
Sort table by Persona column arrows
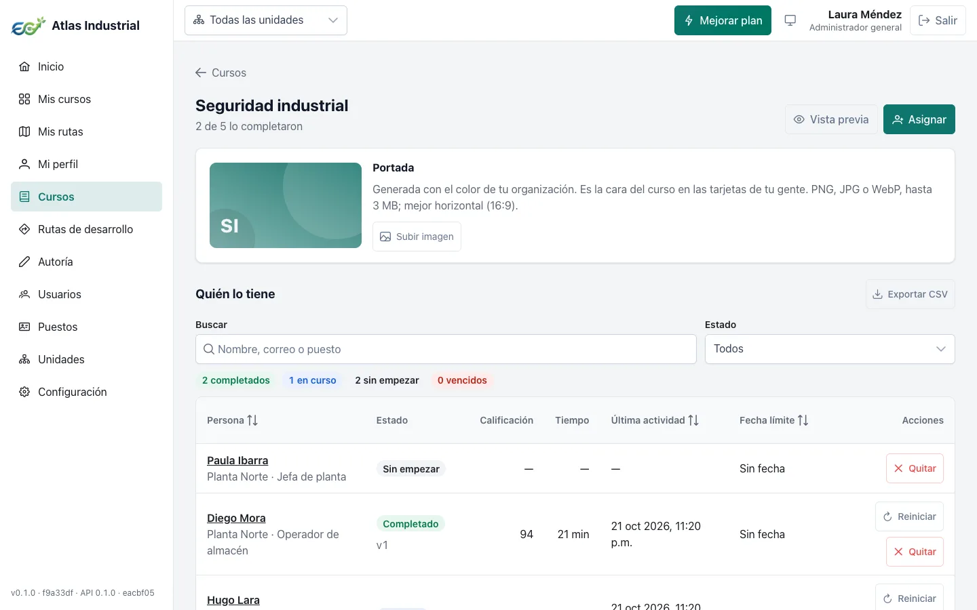click(x=252, y=420)
